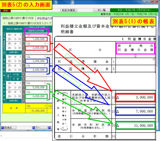
Task: Select the field containing 2,000,000
Action: tap(36, 48)
